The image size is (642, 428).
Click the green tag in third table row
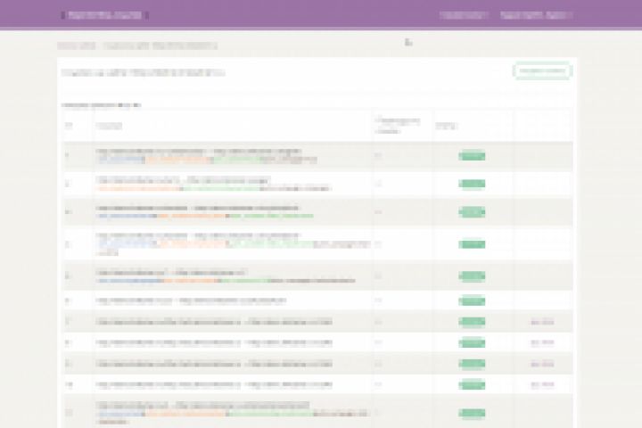(271, 216)
